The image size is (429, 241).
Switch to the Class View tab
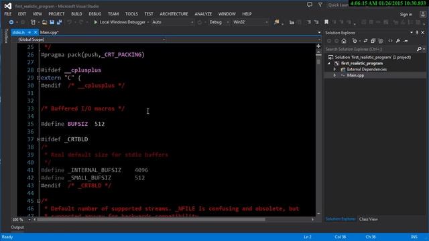click(368, 219)
